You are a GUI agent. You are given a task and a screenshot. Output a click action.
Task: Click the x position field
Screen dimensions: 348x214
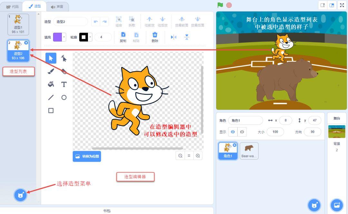coord(285,120)
